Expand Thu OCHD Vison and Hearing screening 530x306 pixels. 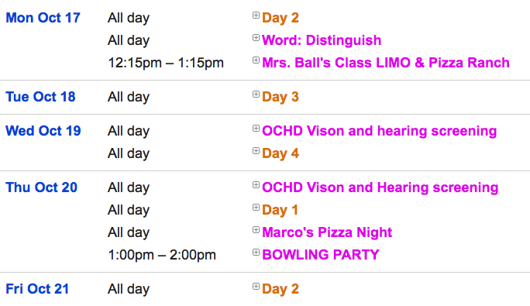point(256,185)
